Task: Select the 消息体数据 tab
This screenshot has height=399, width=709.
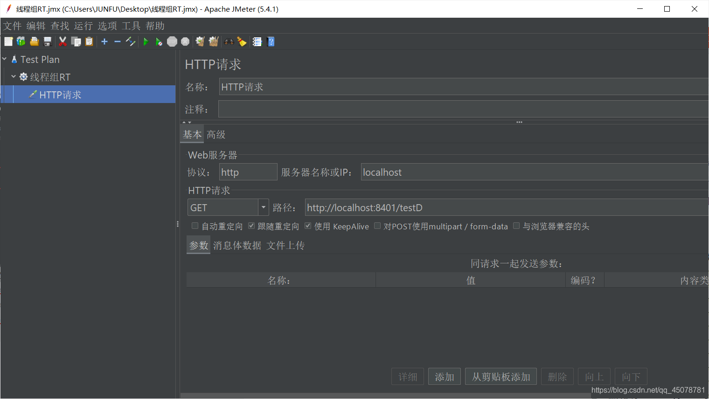Action: 237,245
